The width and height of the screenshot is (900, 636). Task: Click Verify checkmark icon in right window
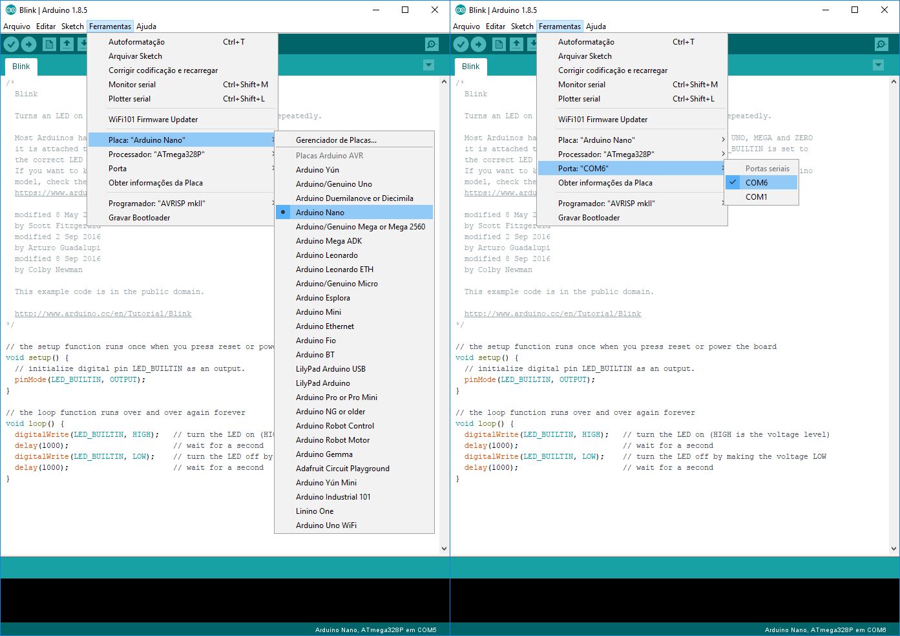point(461,44)
